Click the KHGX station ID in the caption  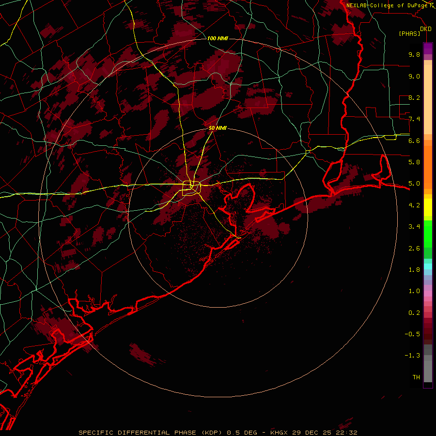(279, 433)
